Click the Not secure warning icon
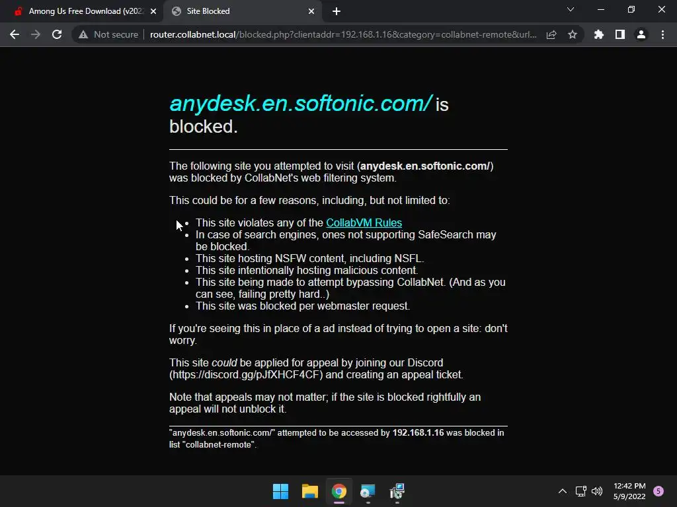The height and width of the screenshot is (507, 677). [83, 34]
